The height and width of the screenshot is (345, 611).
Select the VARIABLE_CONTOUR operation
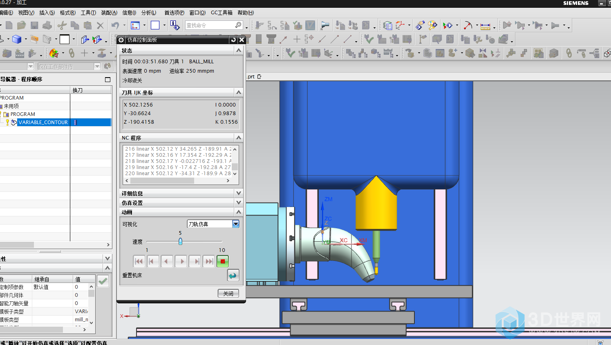(x=43, y=122)
